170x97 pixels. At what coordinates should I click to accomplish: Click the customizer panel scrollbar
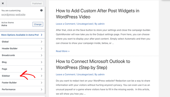pos(45,50)
